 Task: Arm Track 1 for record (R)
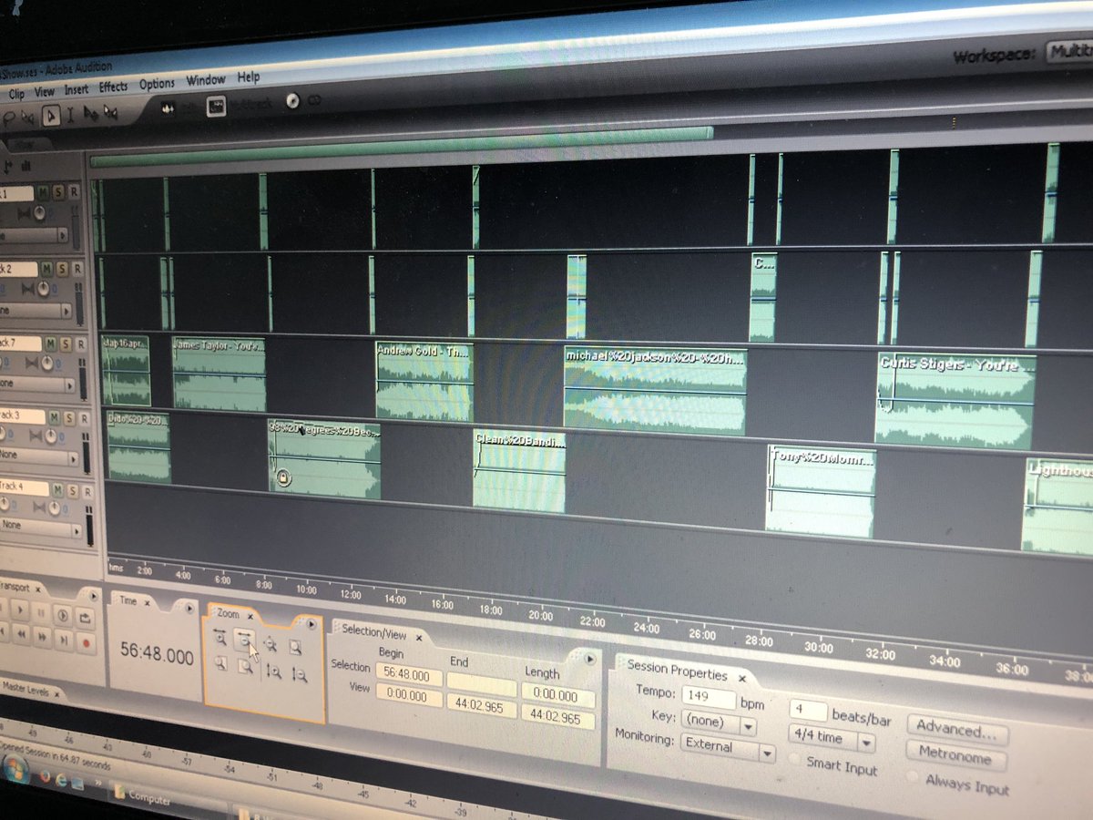tap(74, 192)
